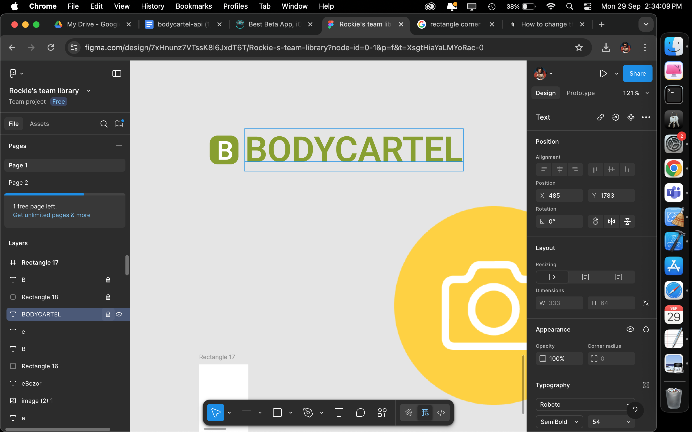Collapse the left sidebar panel
692x432 pixels.
(x=117, y=73)
